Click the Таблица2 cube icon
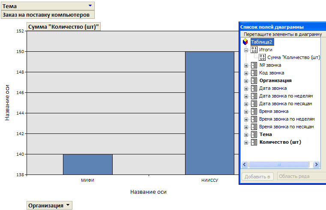The image size is (326, 210). pyautogui.click(x=245, y=42)
